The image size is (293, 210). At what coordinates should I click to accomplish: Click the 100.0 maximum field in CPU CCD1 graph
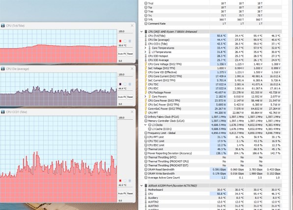(125, 118)
